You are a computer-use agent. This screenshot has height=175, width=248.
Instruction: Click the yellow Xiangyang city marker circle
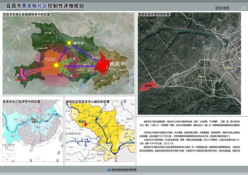point(69,44)
